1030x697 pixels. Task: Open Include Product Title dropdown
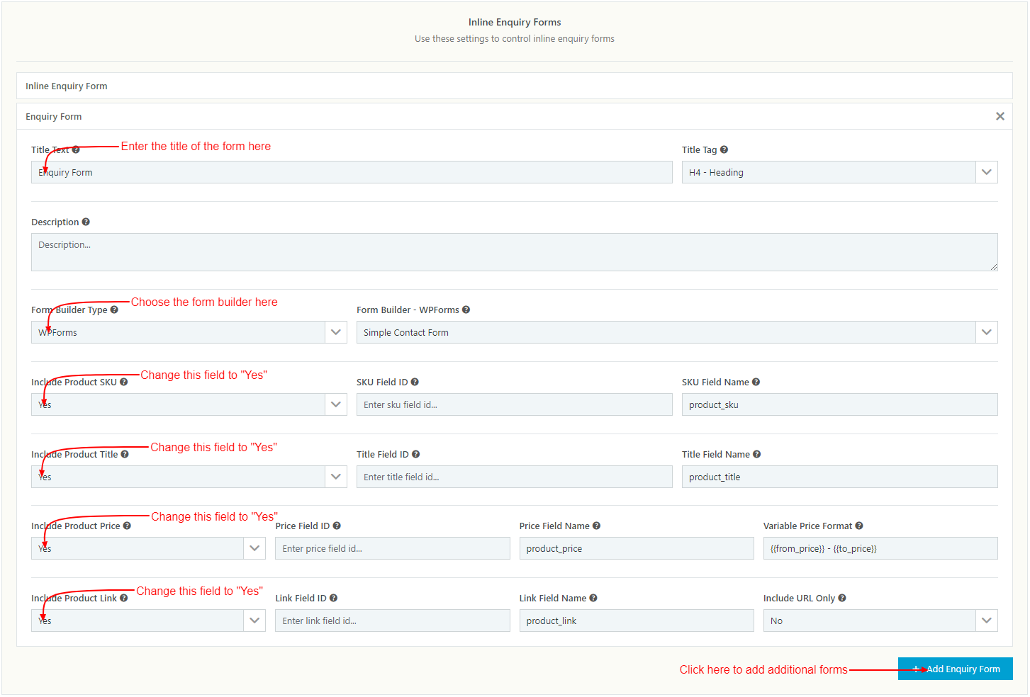(189, 477)
